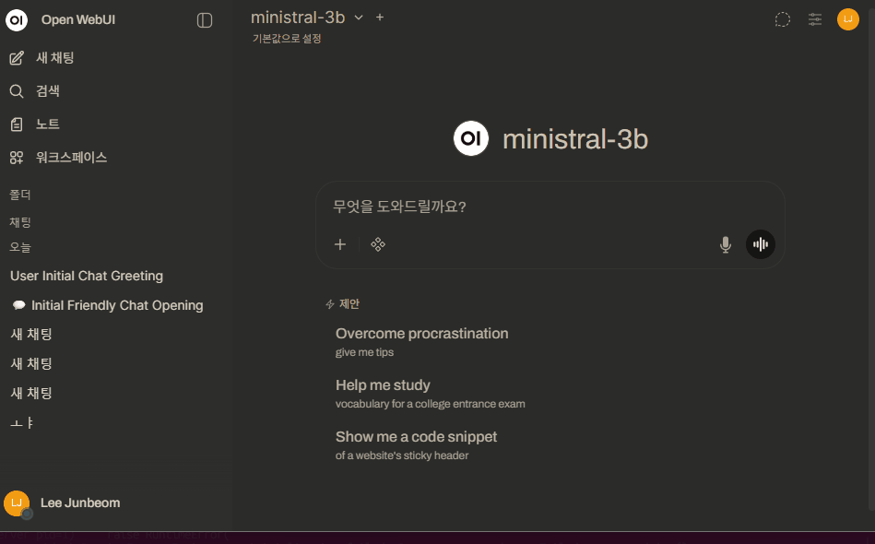This screenshot has width=875, height=544.
Task: Open Initial Friendly Chat Opening conversation
Action: [116, 305]
